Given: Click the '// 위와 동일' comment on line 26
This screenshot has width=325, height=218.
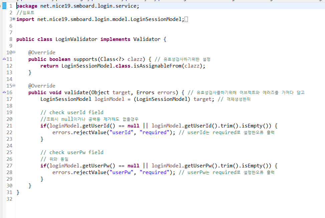Looking at the screenshot, I should pyautogui.click(x=54, y=159).
